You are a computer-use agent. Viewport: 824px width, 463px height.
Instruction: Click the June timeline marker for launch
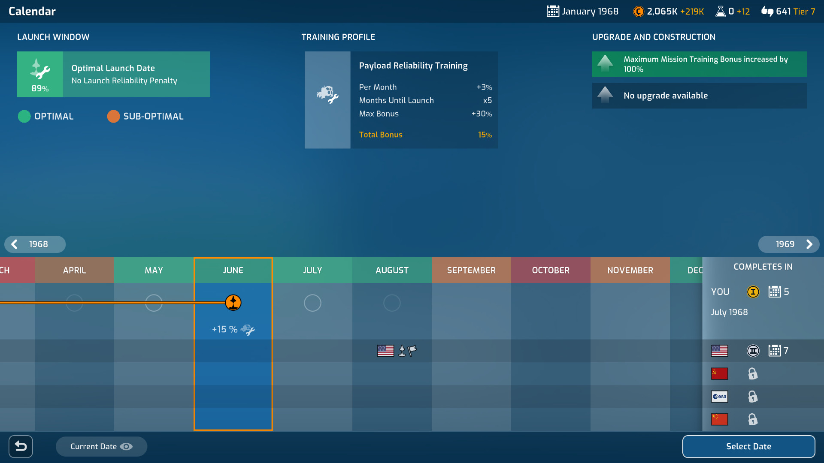[233, 302]
